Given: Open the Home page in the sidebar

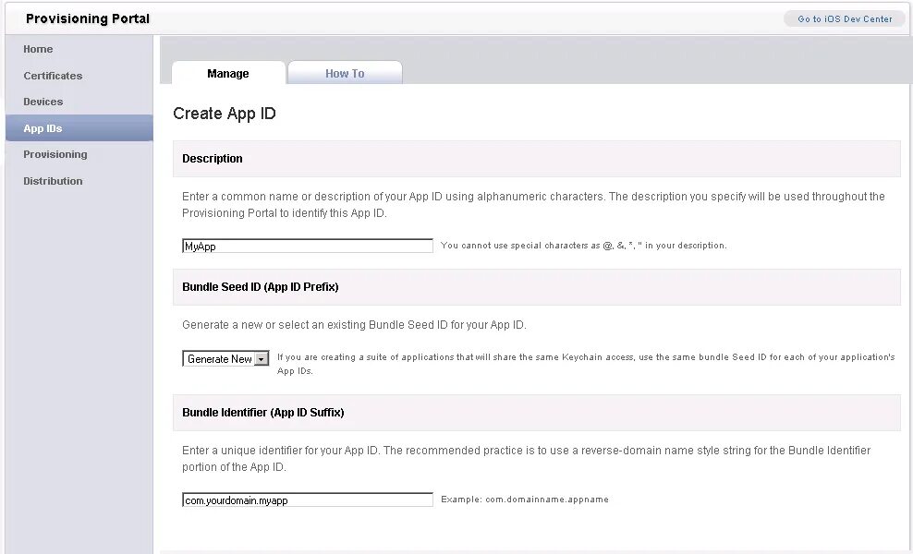Looking at the screenshot, I should (38, 49).
